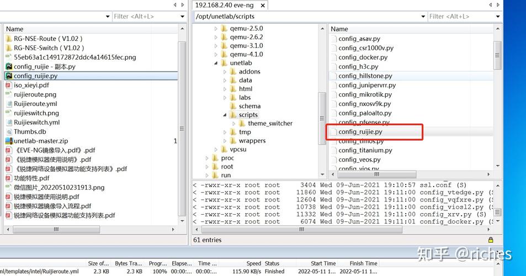Click config_ruijie - 副本.py file icon

[9, 66]
